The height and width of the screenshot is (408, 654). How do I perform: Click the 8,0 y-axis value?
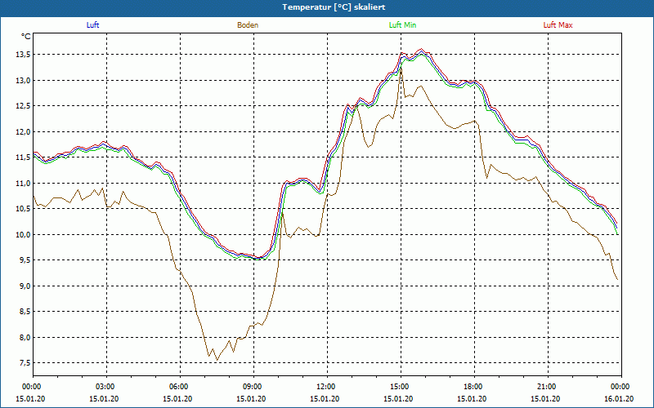pos(25,338)
